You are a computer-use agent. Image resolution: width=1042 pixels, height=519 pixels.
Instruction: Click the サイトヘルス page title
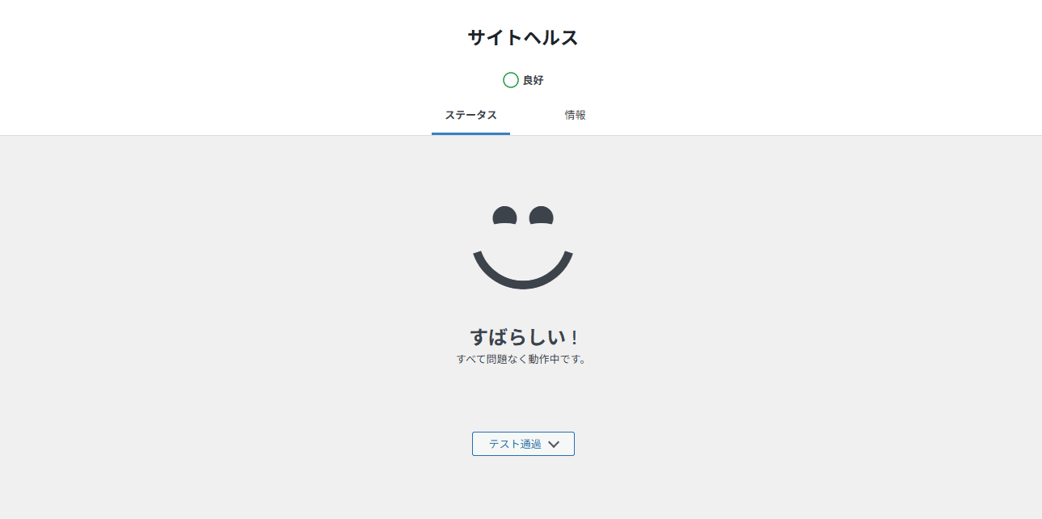point(523,37)
